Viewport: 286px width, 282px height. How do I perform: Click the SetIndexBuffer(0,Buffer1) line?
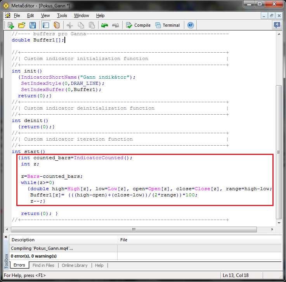click(x=61, y=89)
